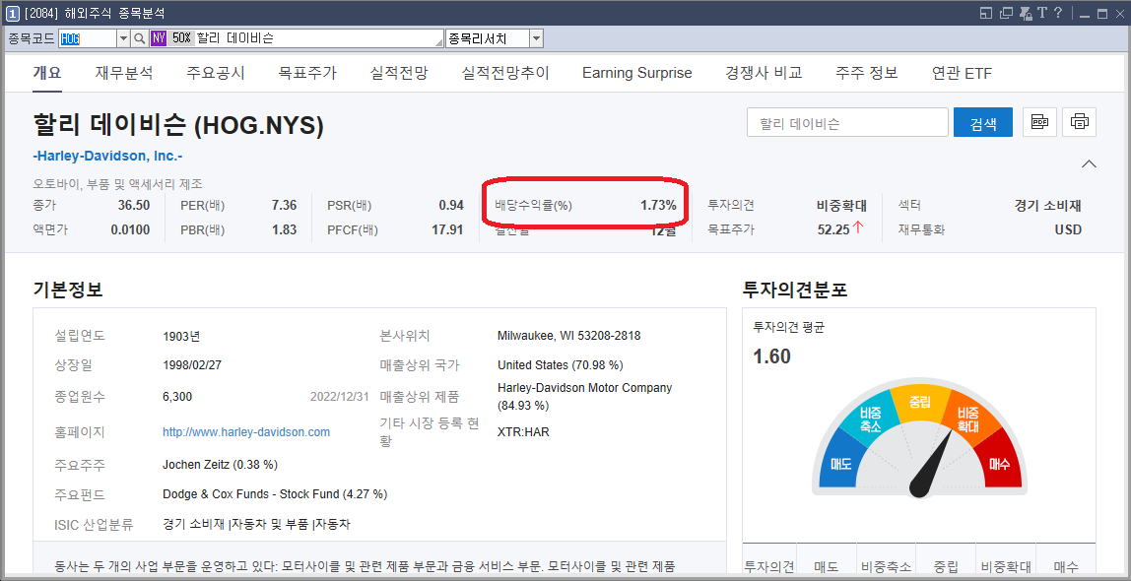
Task: Switch to the 재무분석 tab
Action: pyautogui.click(x=124, y=73)
